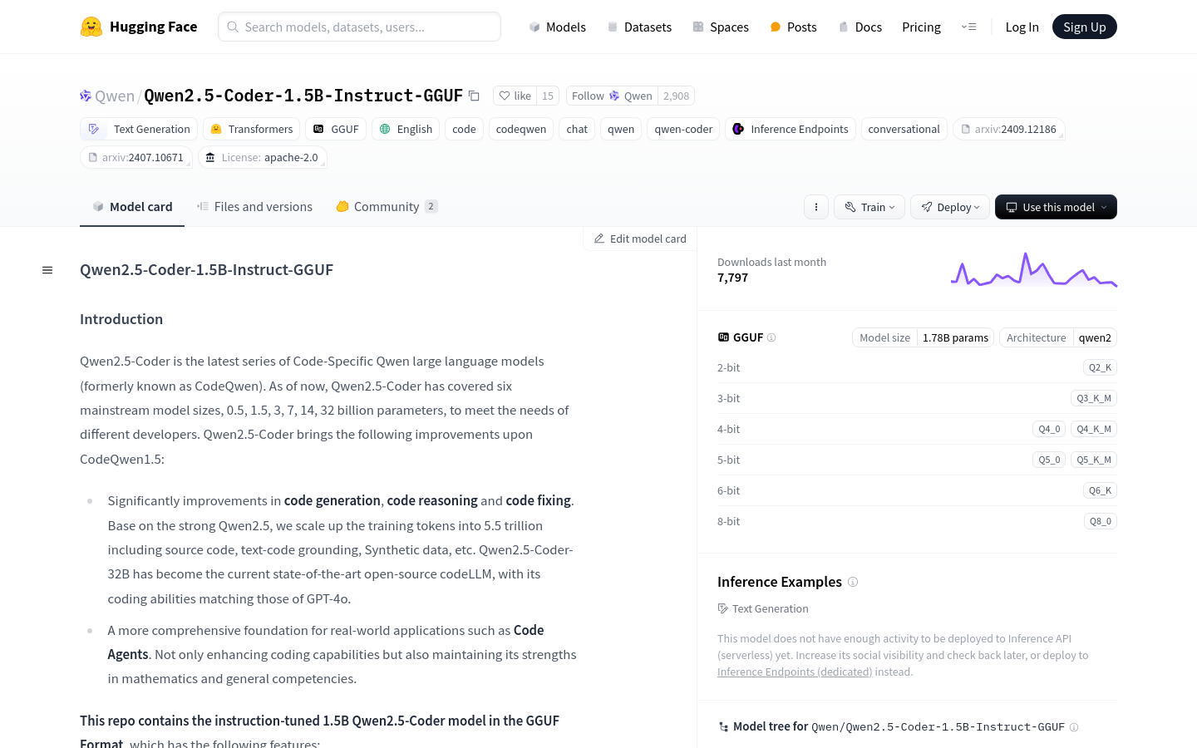Select the Q4_0 quantization
The width and height of the screenshot is (1197, 748).
(x=1049, y=429)
